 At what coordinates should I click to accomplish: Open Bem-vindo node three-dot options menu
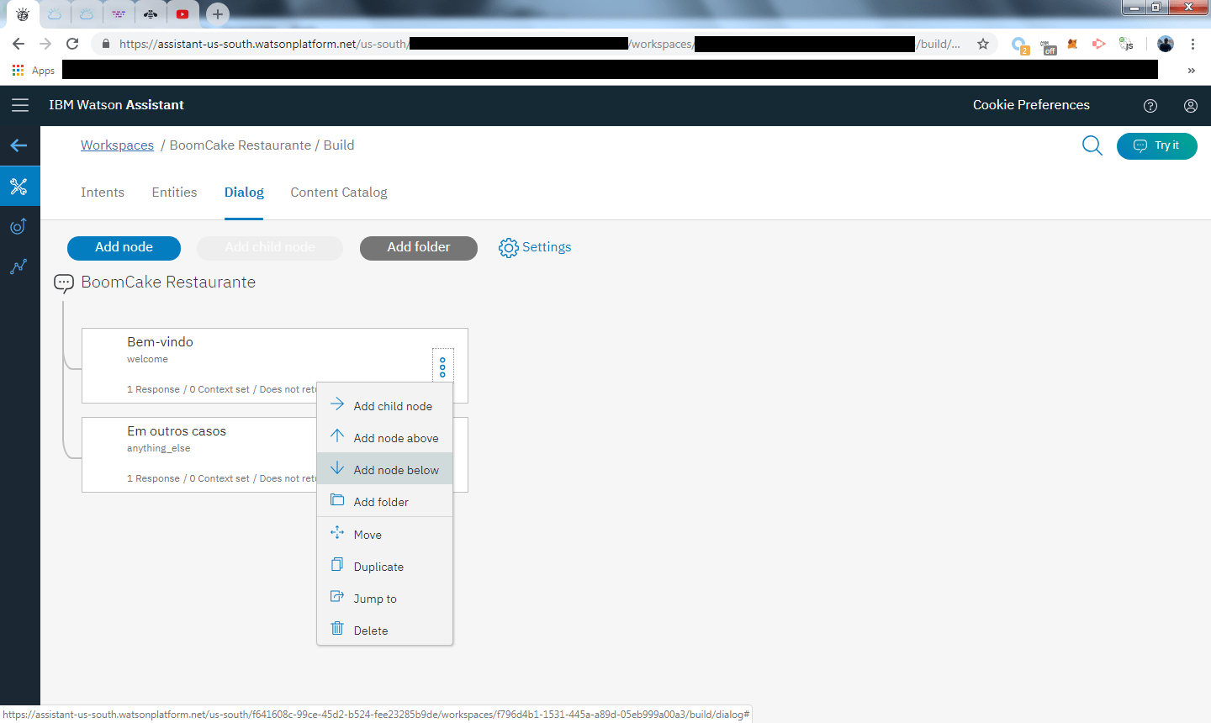click(443, 367)
